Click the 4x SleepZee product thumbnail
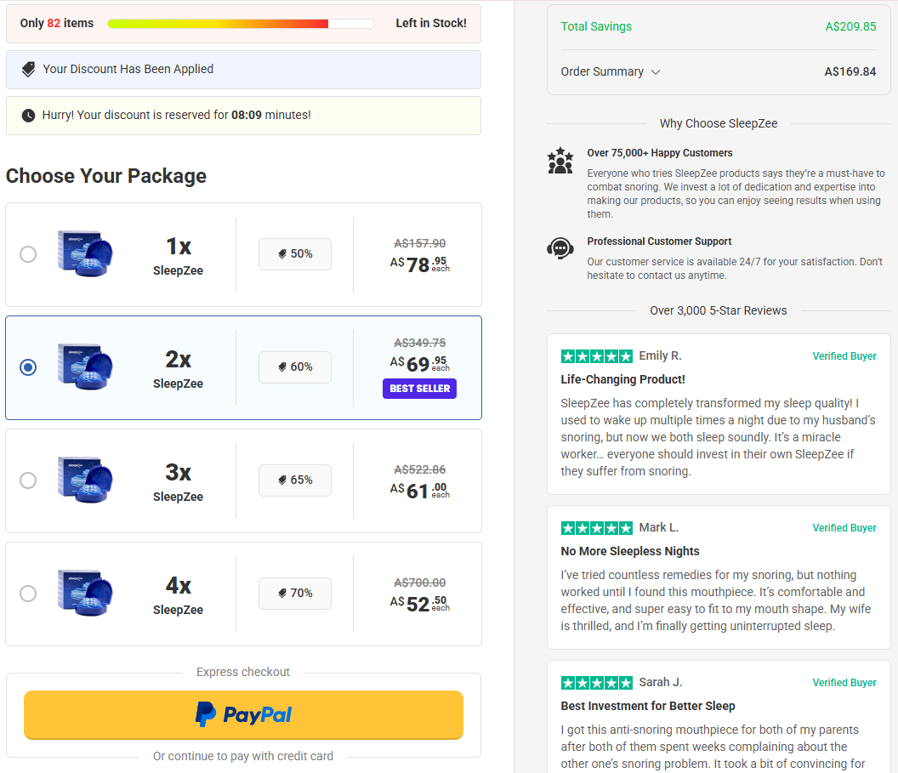This screenshot has height=773, width=898. (85, 593)
